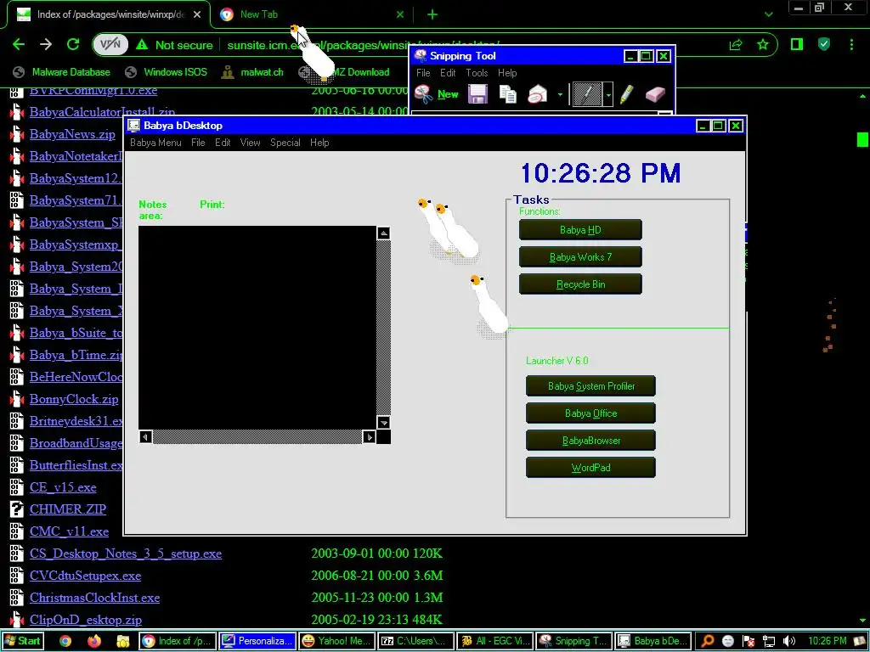
Task: Click the notes area scroll down arrow
Action: (383, 423)
